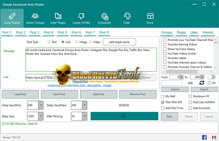Enable the My Wall option
This screenshot has width=219, height=141.
(x=163, y=97)
